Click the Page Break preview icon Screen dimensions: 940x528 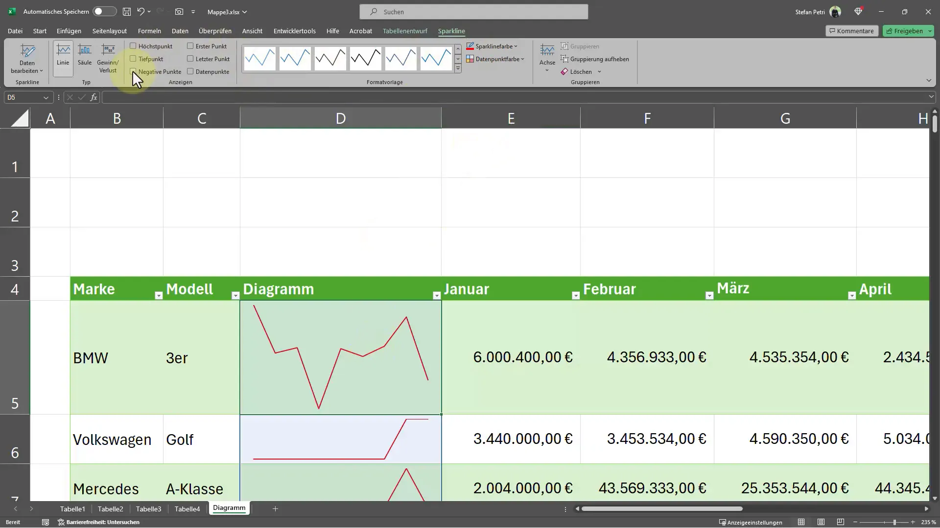(841, 522)
